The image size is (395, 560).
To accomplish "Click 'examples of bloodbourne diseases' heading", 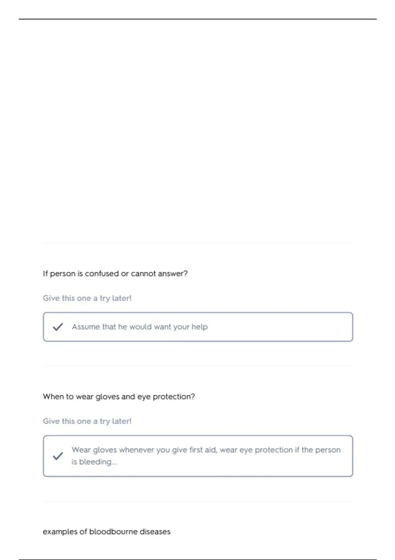I will tap(107, 532).
